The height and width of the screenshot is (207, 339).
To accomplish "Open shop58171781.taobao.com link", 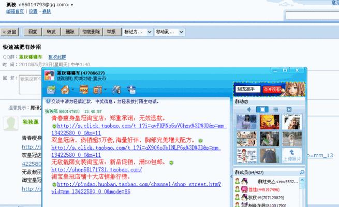I will pyautogui.click(x=97, y=170).
